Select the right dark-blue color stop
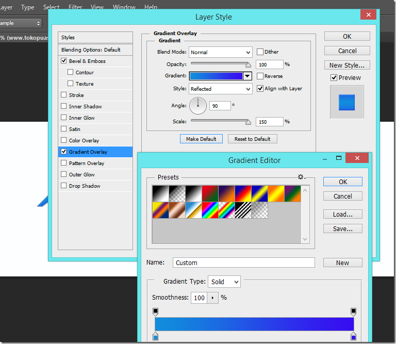Screen dimensions: 396x344 (x=354, y=336)
